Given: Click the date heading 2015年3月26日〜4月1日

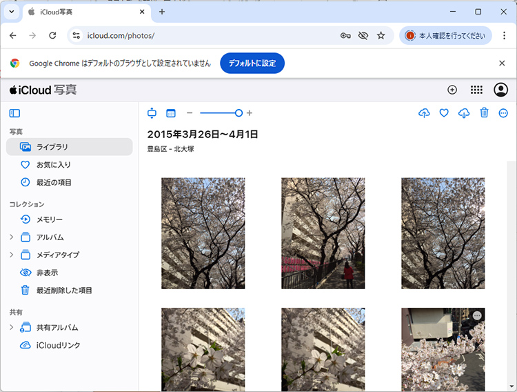Looking at the screenshot, I should [203, 134].
